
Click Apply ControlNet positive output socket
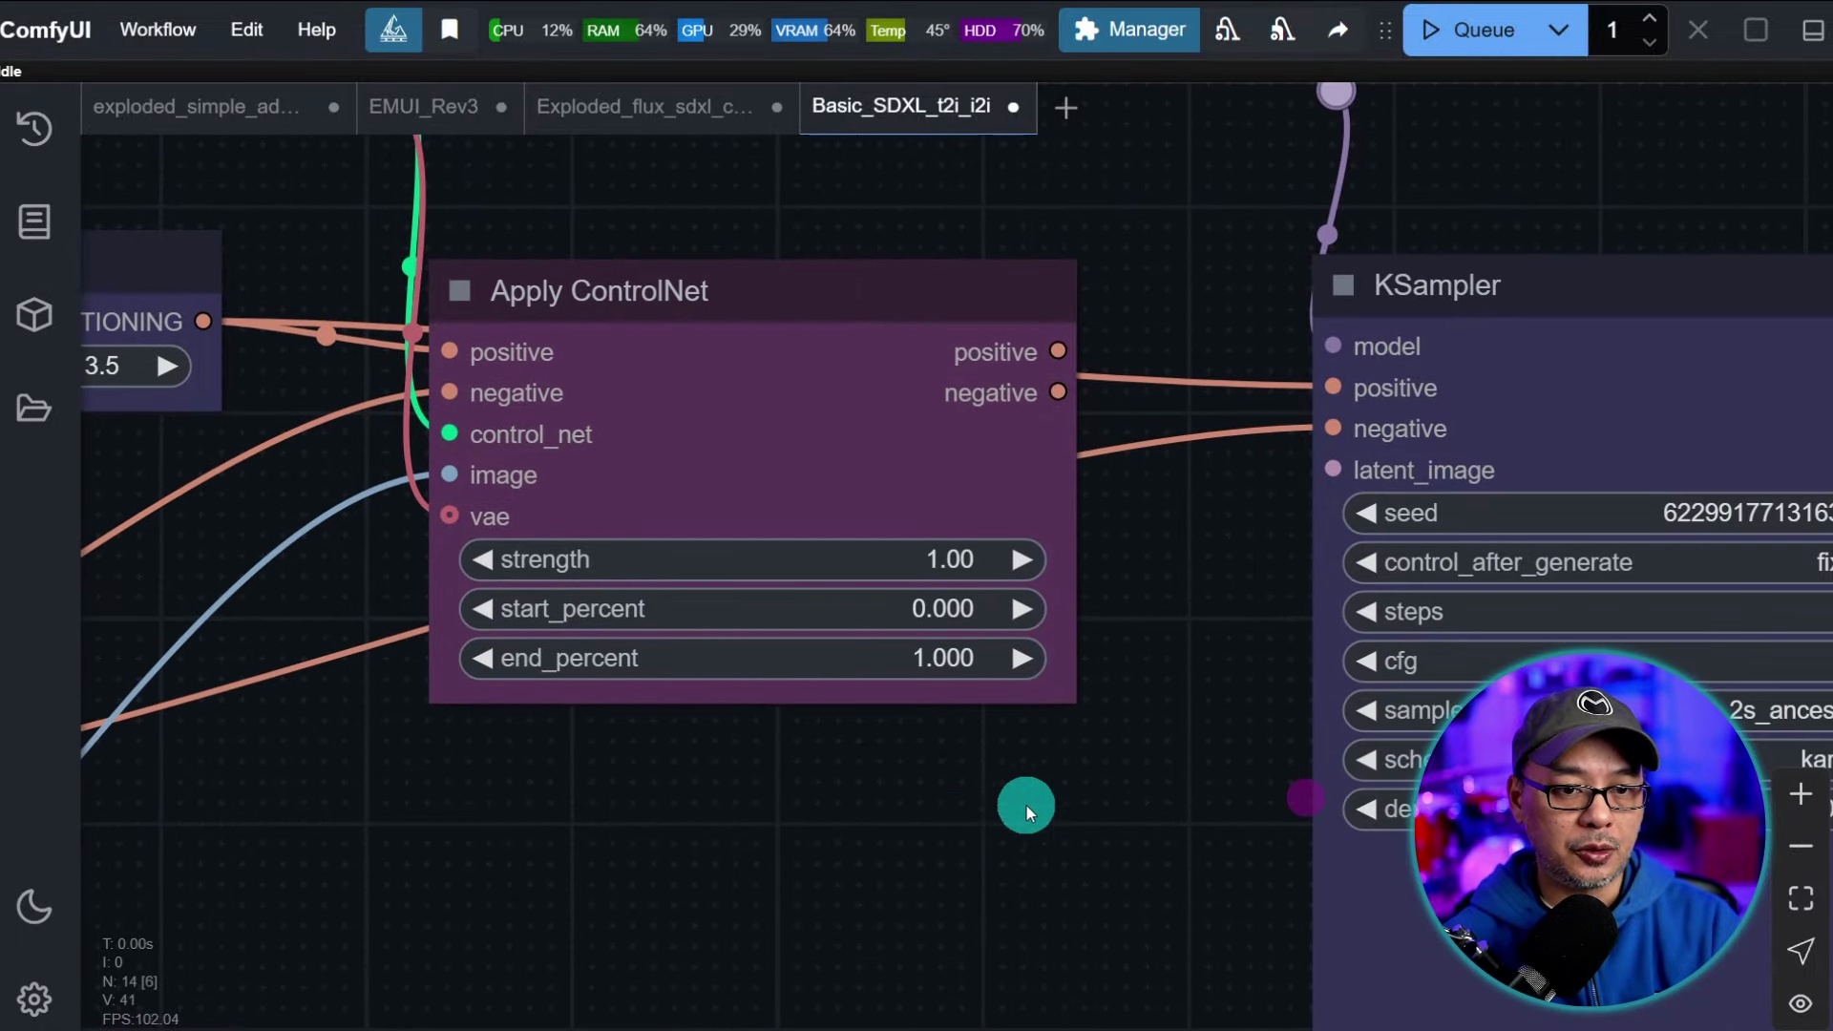coord(1058,350)
